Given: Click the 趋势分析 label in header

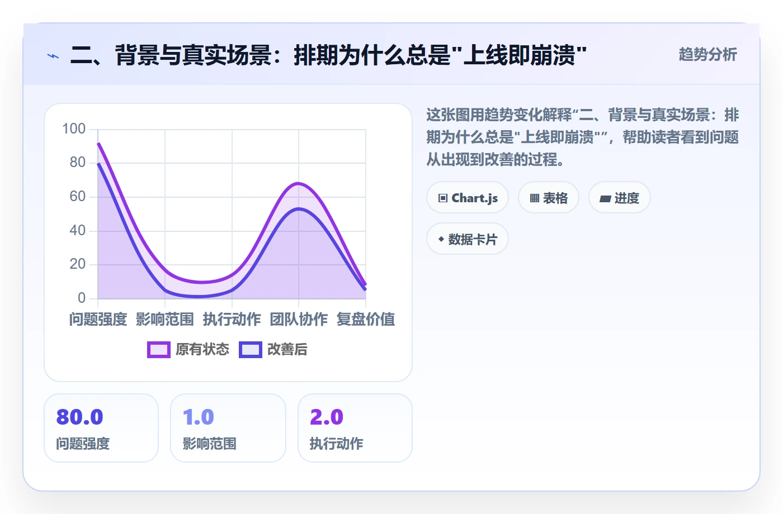Looking at the screenshot, I should coord(707,55).
